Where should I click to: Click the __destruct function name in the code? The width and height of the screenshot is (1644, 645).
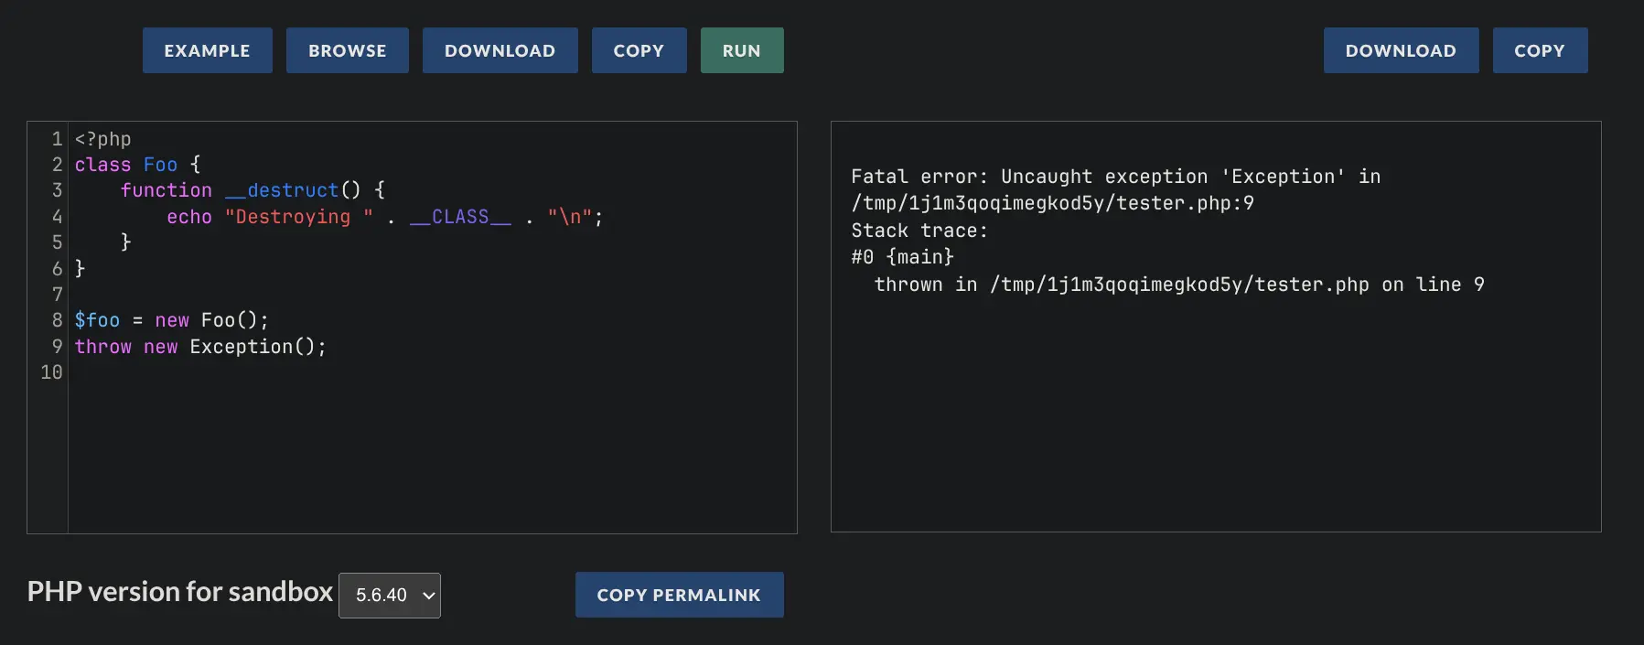(282, 190)
